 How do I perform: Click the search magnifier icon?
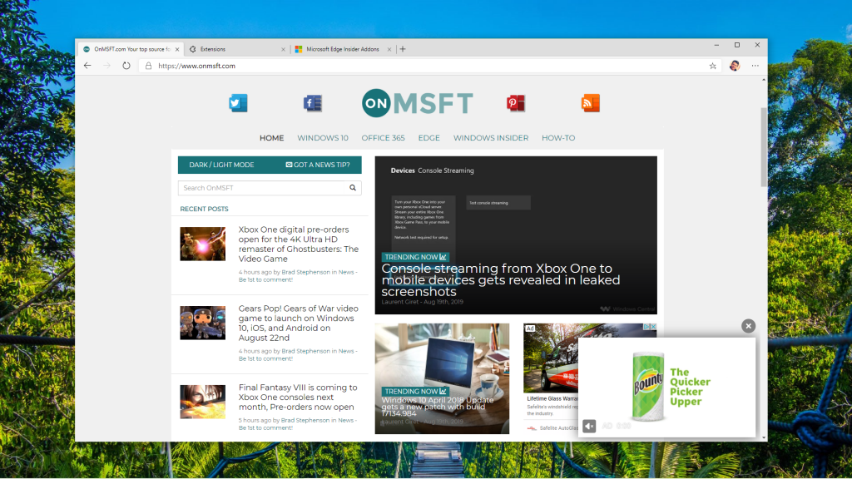coord(353,188)
